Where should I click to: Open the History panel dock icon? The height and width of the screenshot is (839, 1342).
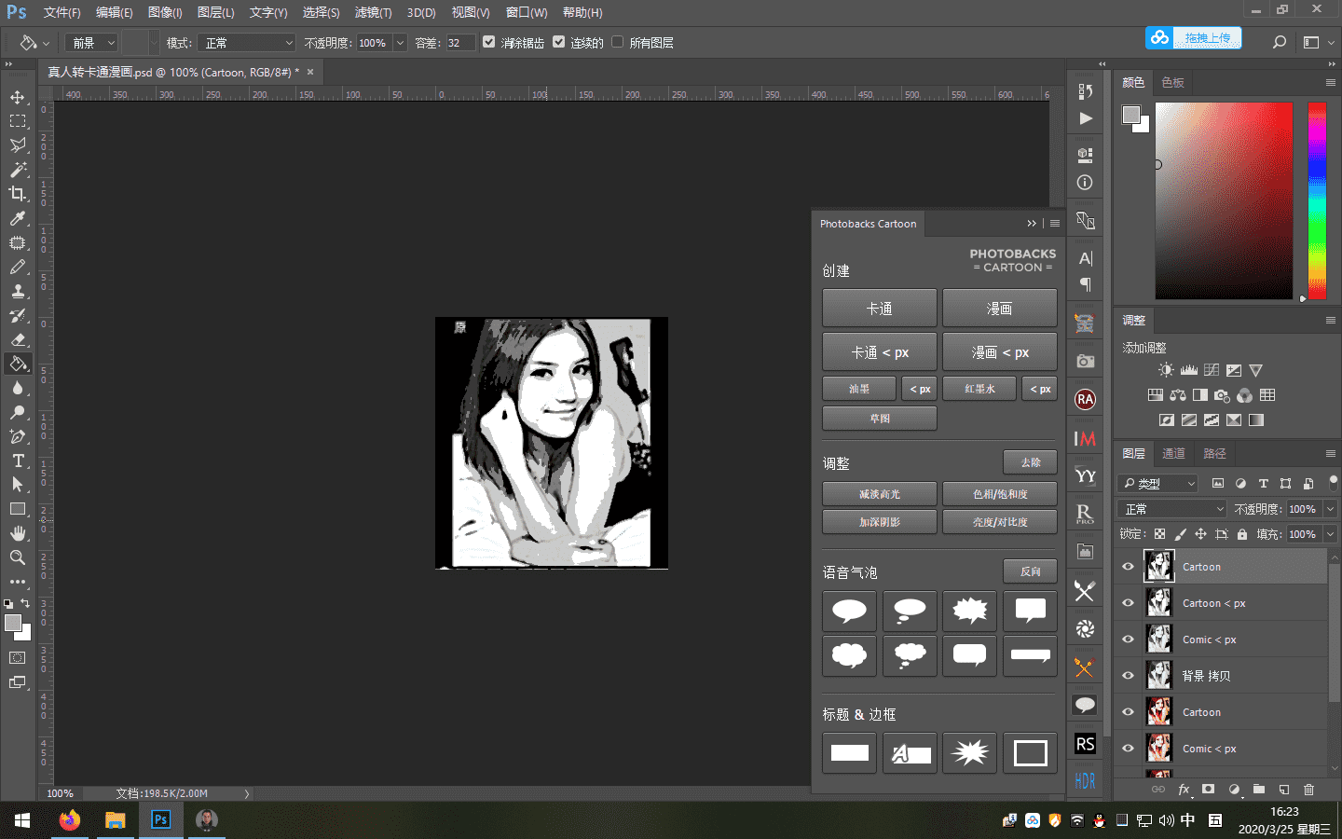[1085, 91]
